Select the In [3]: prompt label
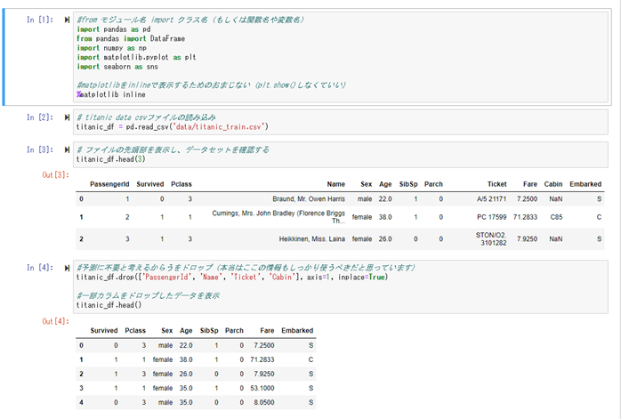This screenshot has width=621, height=419. click(40, 149)
